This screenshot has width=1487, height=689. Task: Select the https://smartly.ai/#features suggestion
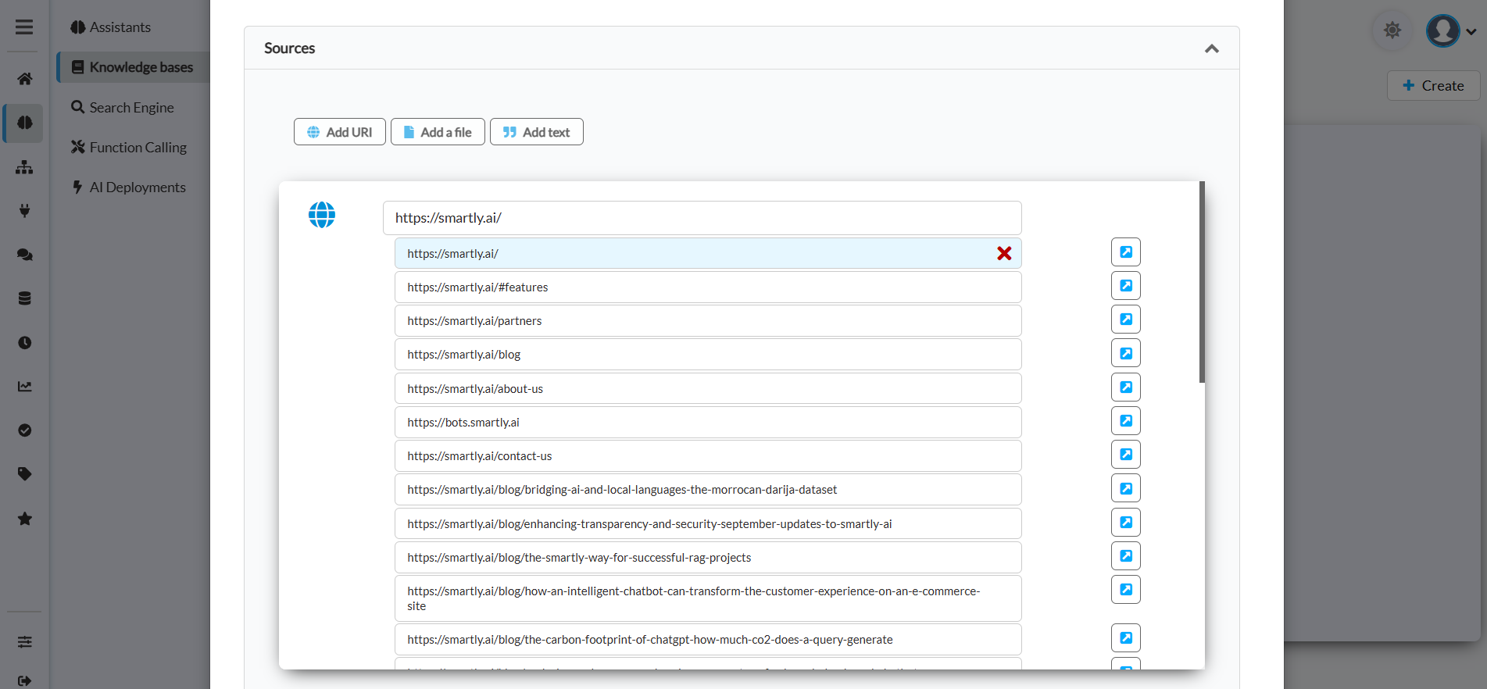(708, 287)
